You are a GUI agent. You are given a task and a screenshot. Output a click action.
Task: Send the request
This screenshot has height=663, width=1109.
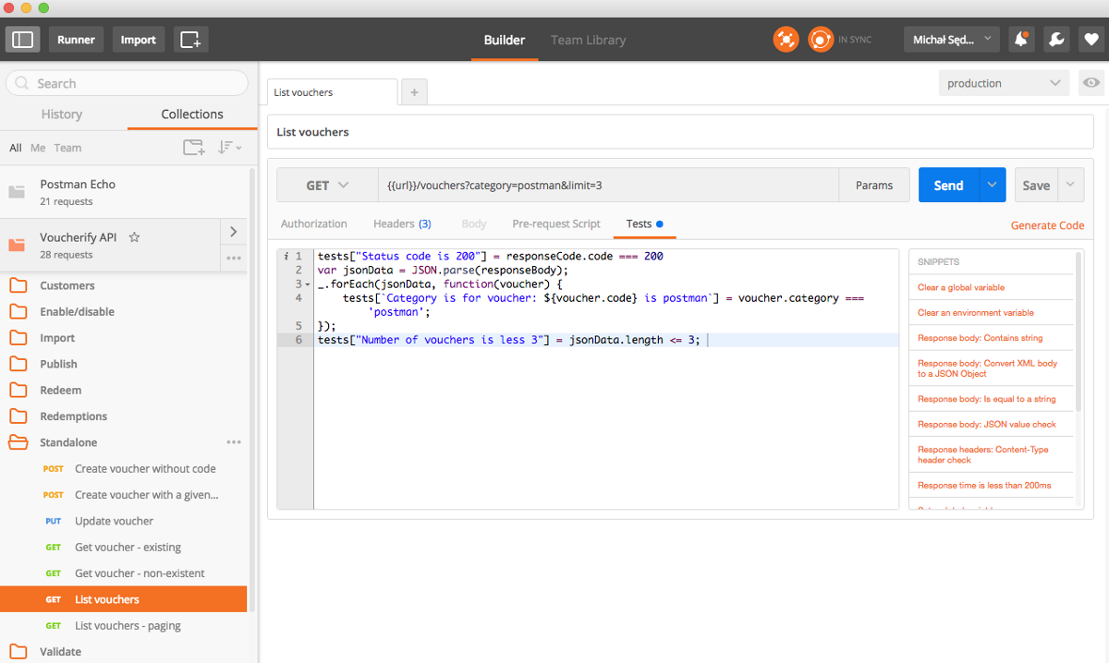click(948, 185)
